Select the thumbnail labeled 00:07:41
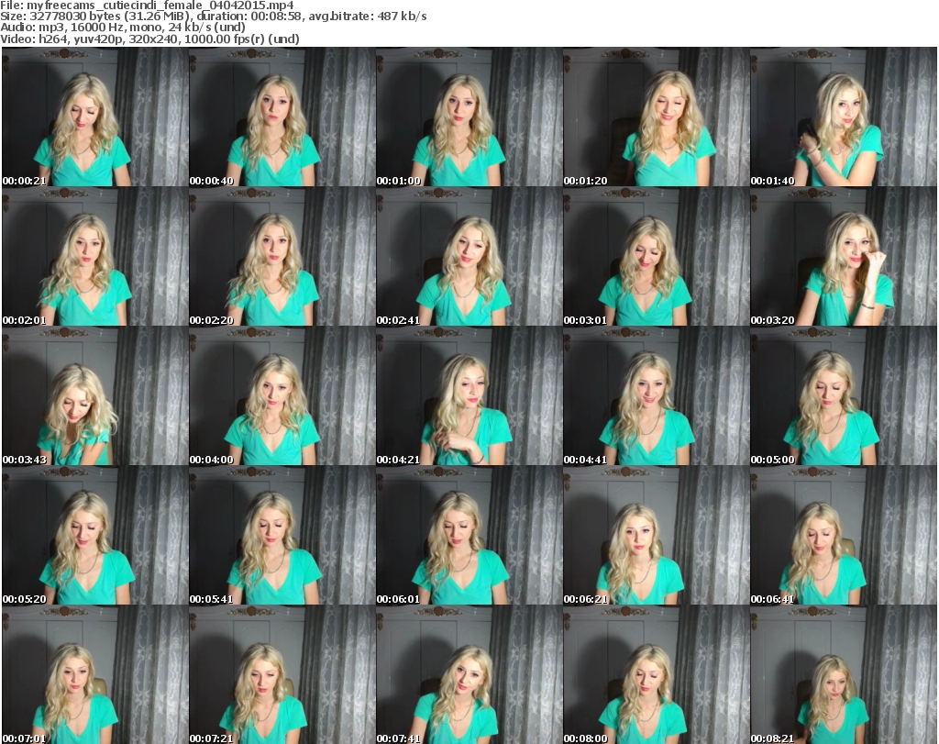 tap(469, 675)
